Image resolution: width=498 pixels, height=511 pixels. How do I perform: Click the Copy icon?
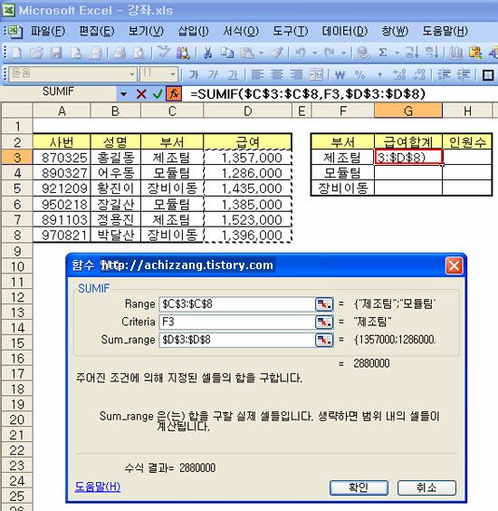coord(227,53)
